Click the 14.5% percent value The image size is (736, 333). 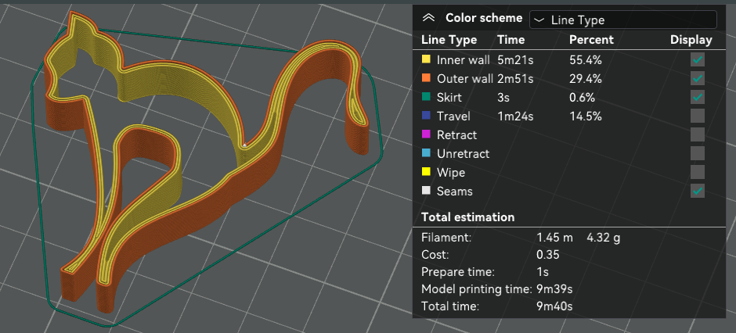click(x=586, y=116)
